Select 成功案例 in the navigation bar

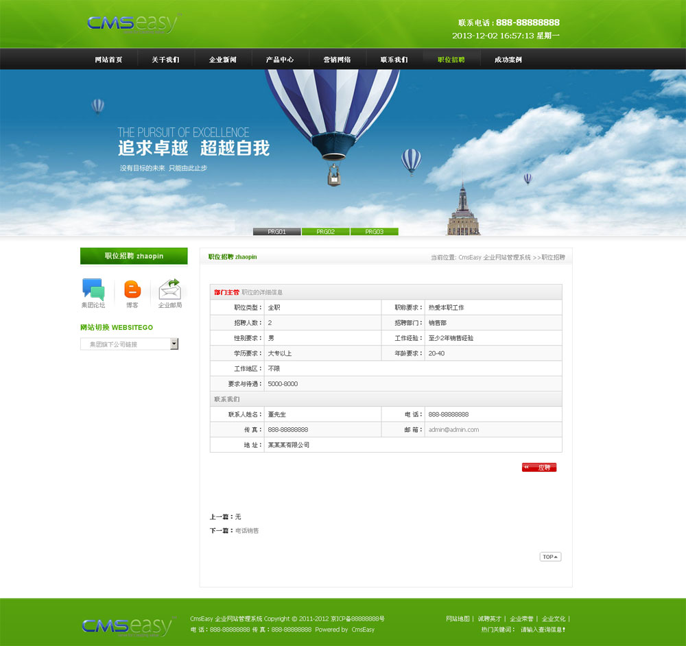click(508, 60)
